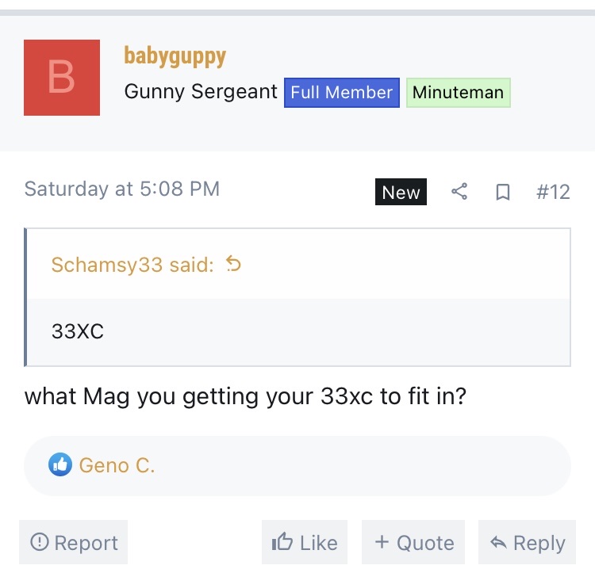Click the Gunny Sergeant user title
The width and height of the screenshot is (595, 573).
click(201, 92)
